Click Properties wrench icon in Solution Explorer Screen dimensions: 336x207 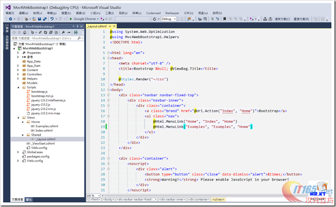point(63,33)
